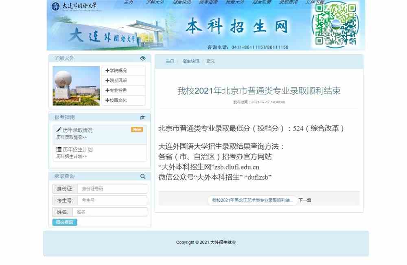Click the list icon beside 历年招生计划

59,149
